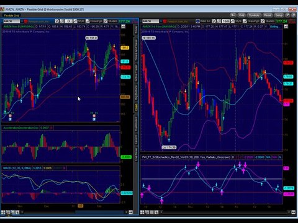Click chart settings icon at right chart header right
Image resolution: width=298 pixels, height=223 pixels.
click(x=286, y=27)
